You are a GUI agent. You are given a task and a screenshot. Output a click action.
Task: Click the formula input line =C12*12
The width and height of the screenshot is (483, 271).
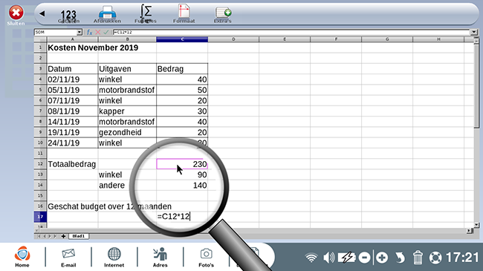click(x=291, y=32)
